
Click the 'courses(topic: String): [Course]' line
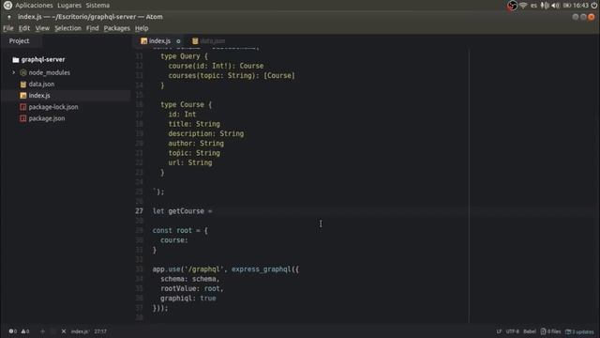(232, 75)
